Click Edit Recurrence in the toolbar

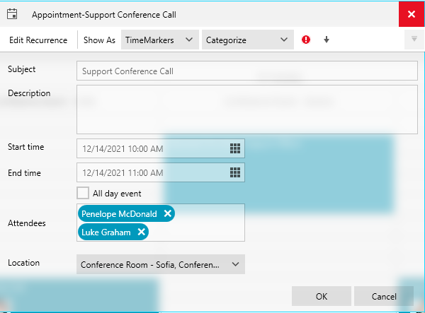click(38, 40)
